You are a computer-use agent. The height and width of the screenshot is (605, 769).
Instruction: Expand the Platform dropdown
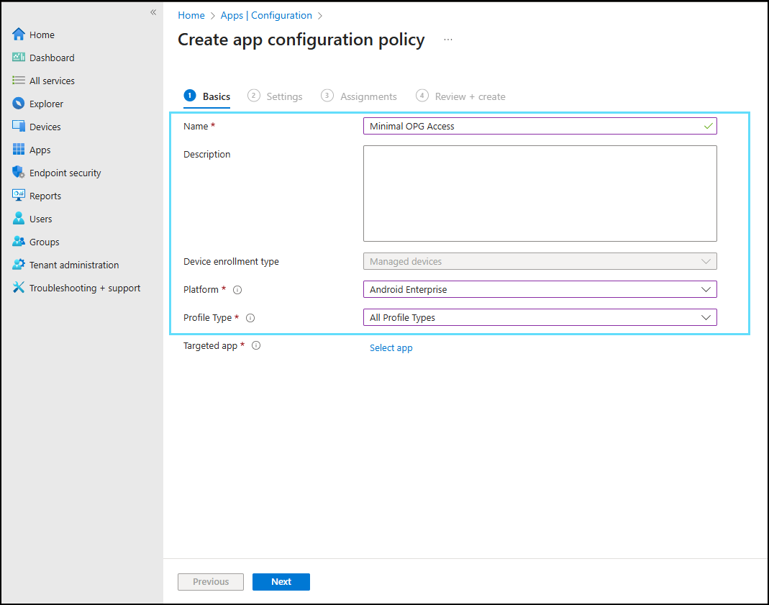tap(540, 289)
